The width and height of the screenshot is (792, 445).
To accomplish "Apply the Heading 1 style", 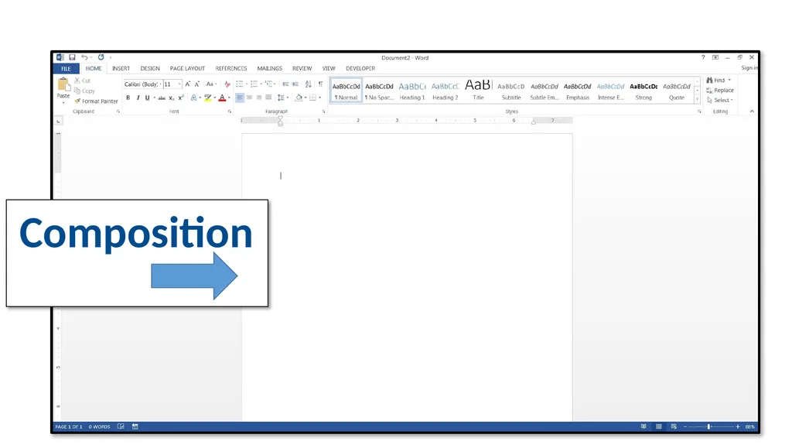I will tap(412, 91).
